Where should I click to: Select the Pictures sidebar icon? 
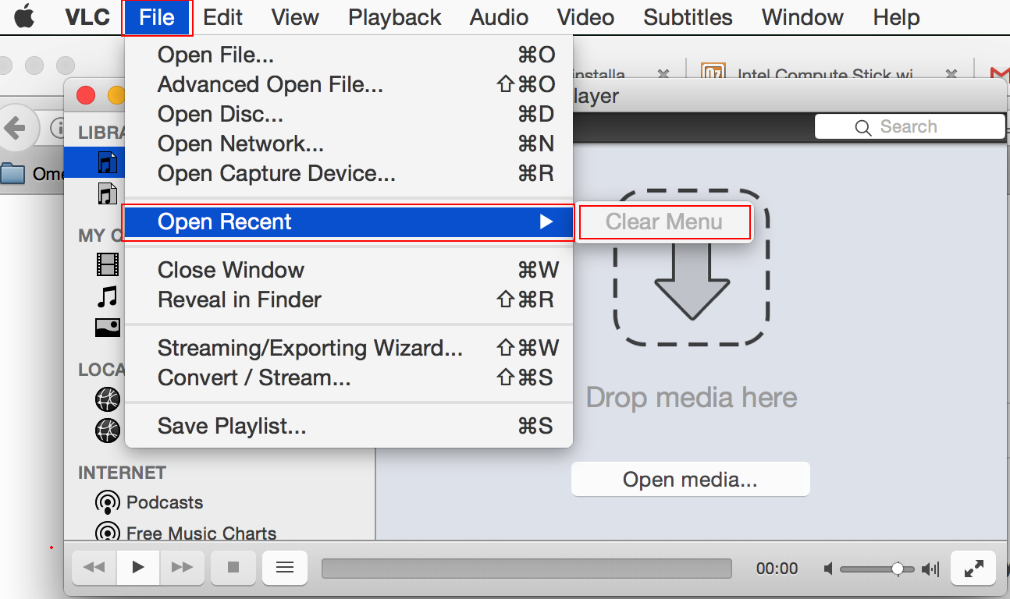pos(108,328)
